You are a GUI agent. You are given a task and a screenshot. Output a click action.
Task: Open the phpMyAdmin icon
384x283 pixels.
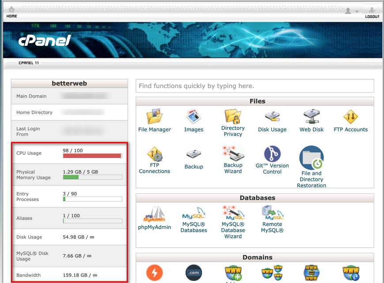point(154,214)
